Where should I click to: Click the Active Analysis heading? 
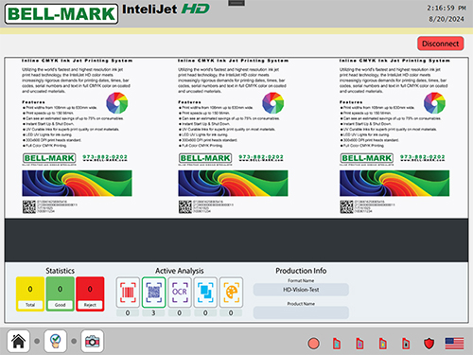point(180,271)
